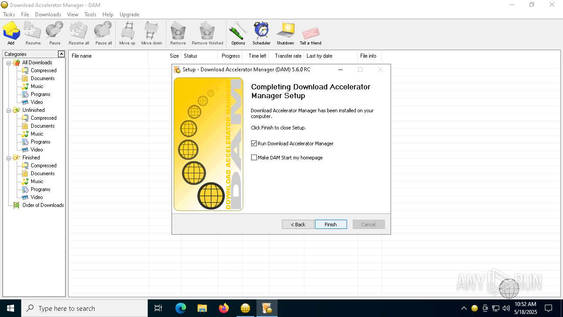Sort by the File info column header

click(369, 56)
